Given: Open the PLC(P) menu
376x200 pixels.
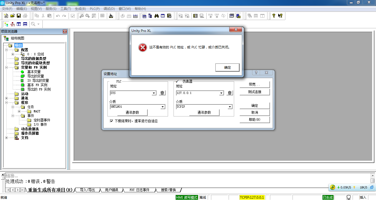Looking at the screenshot, I should click(x=95, y=9).
